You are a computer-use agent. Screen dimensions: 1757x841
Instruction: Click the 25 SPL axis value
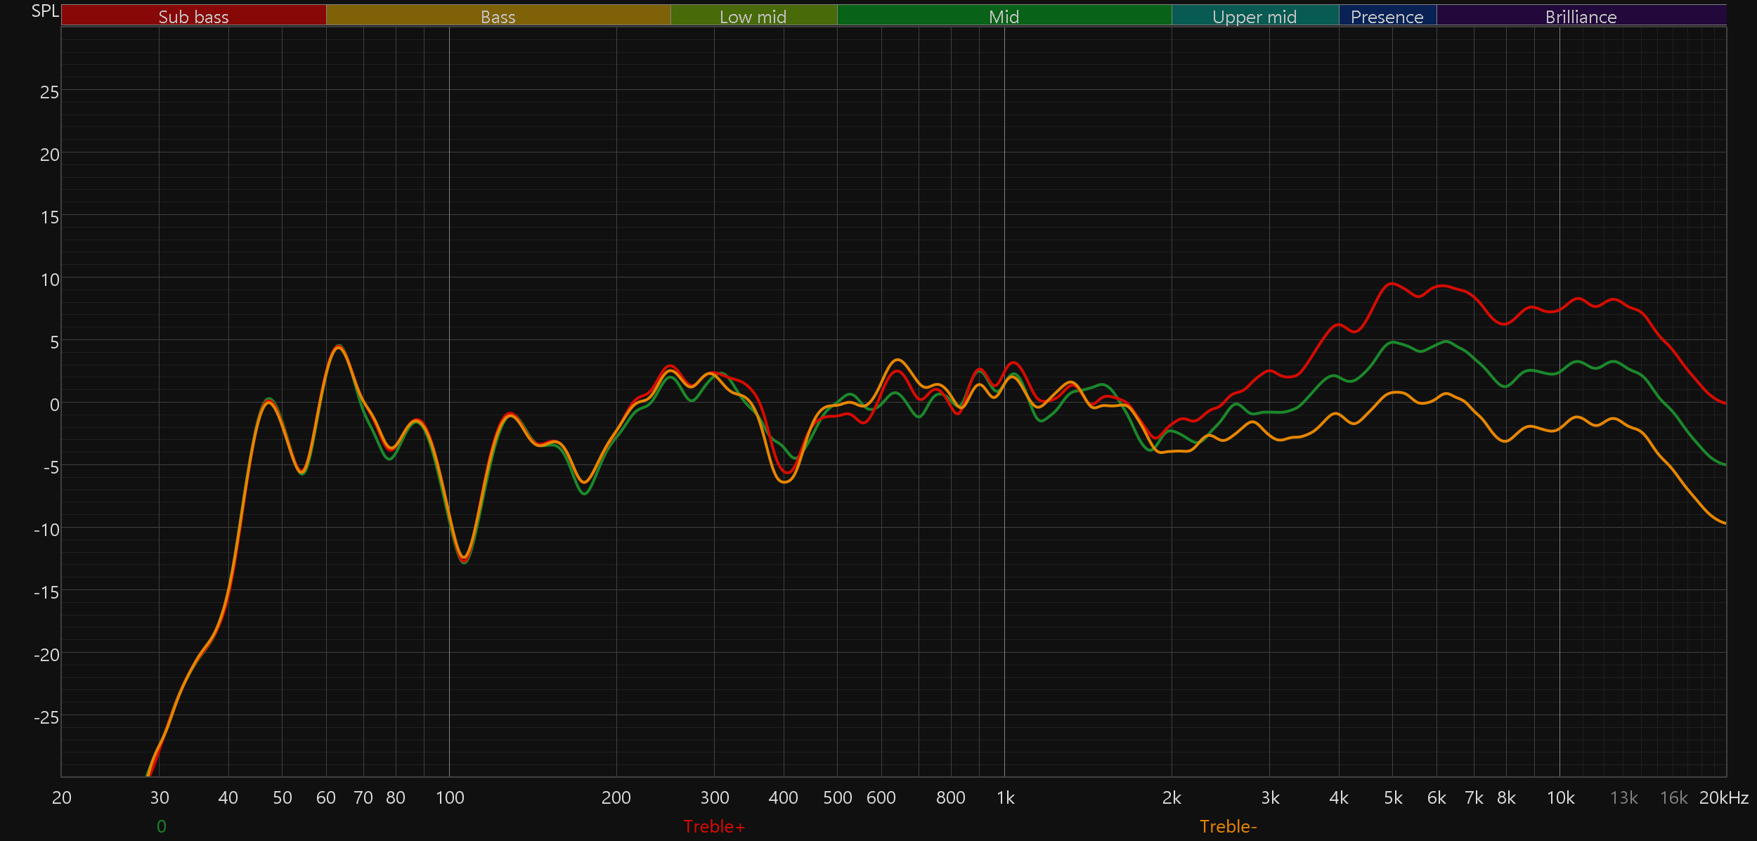(x=50, y=92)
